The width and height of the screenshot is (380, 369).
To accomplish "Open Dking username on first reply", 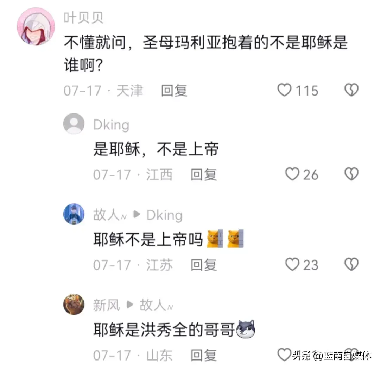I will click(x=111, y=125).
